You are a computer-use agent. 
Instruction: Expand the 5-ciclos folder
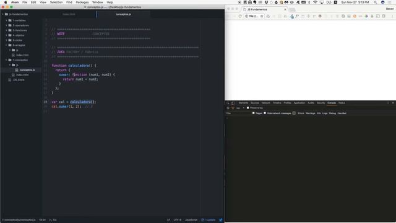click(x=7, y=40)
